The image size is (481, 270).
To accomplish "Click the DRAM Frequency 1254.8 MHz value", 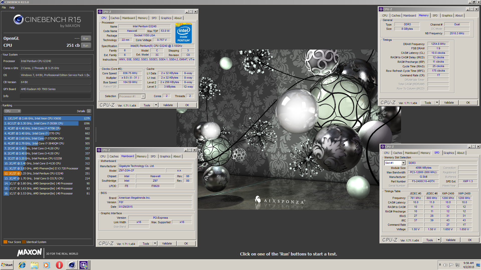I will point(438,44).
